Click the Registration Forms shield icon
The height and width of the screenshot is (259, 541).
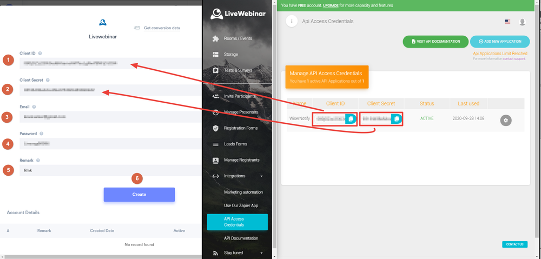[216, 128]
